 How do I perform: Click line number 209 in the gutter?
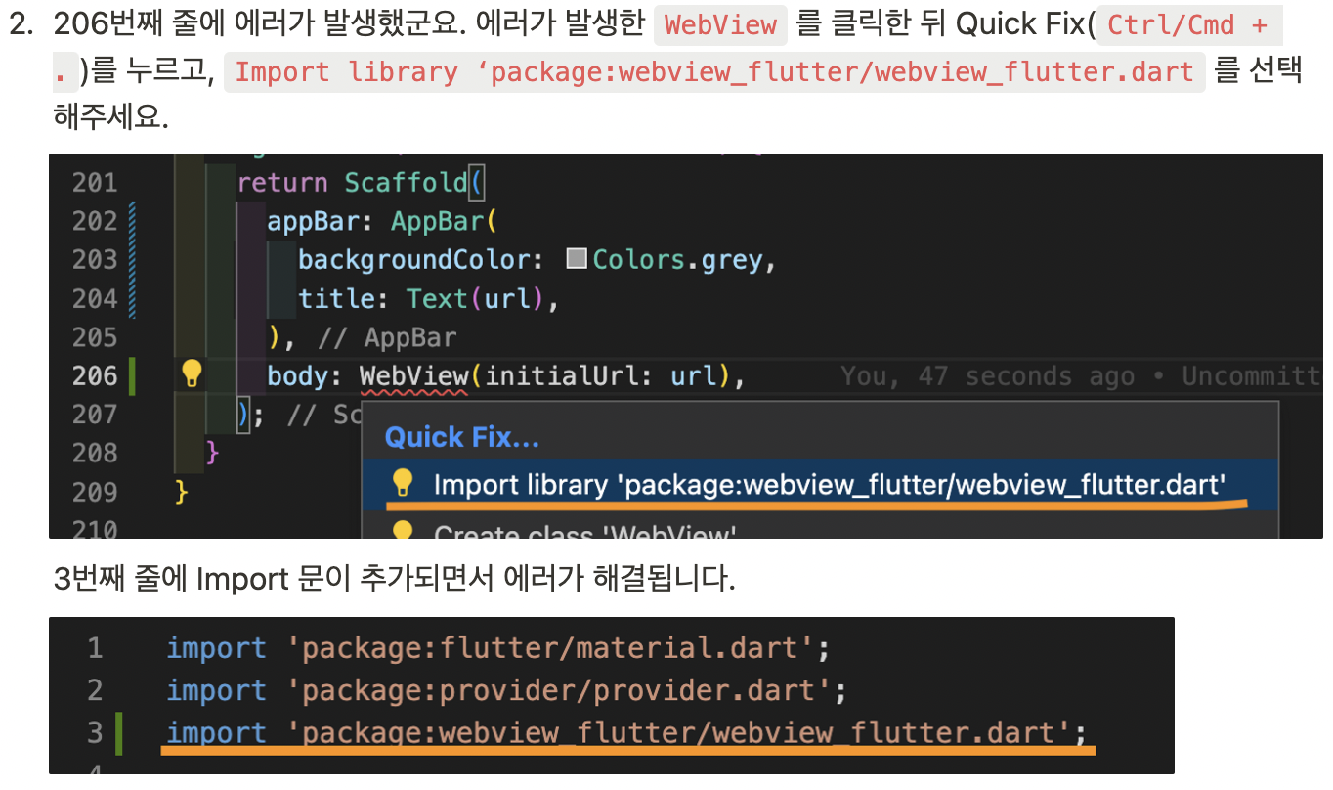pos(94,491)
